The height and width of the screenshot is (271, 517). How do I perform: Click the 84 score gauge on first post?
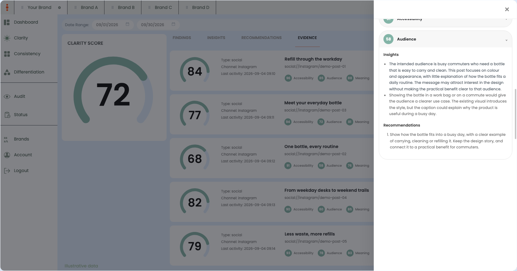(x=195, y=71)
